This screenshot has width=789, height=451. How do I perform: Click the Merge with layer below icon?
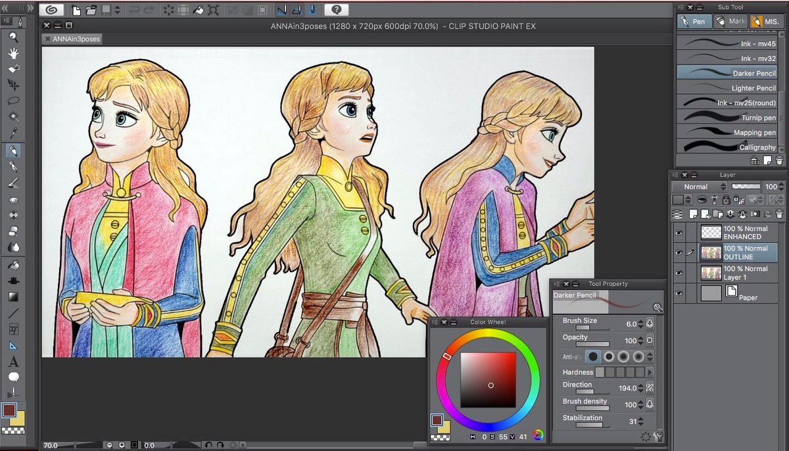pyautogui.click(x=742, y=214)
